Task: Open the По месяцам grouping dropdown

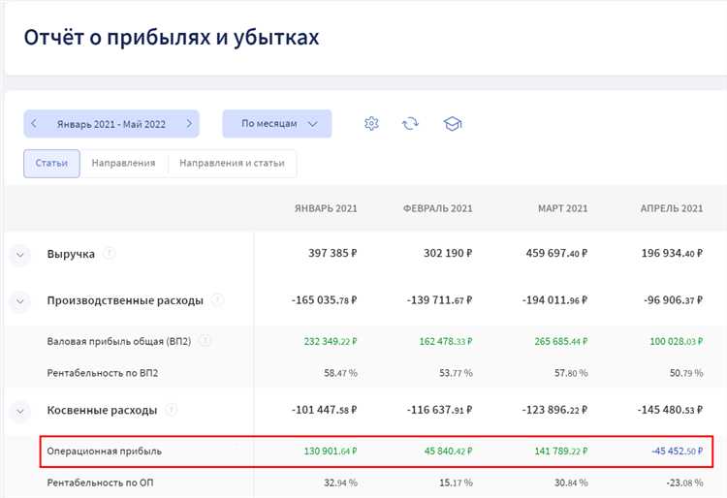Action: click(277, 124)
